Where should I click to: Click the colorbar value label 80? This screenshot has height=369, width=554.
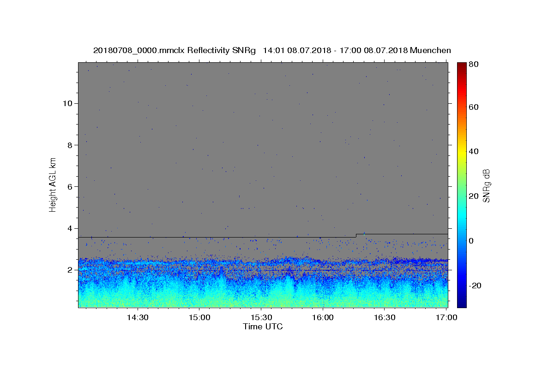[x=474, y=64]
